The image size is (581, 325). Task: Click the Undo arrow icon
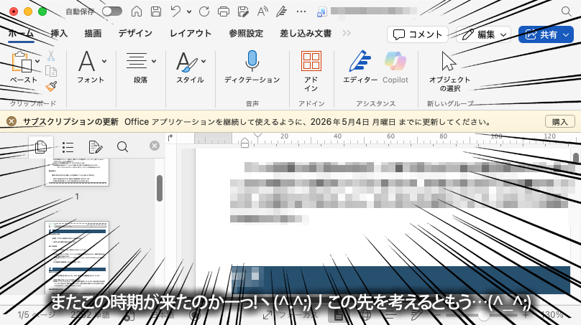point(175,11)
